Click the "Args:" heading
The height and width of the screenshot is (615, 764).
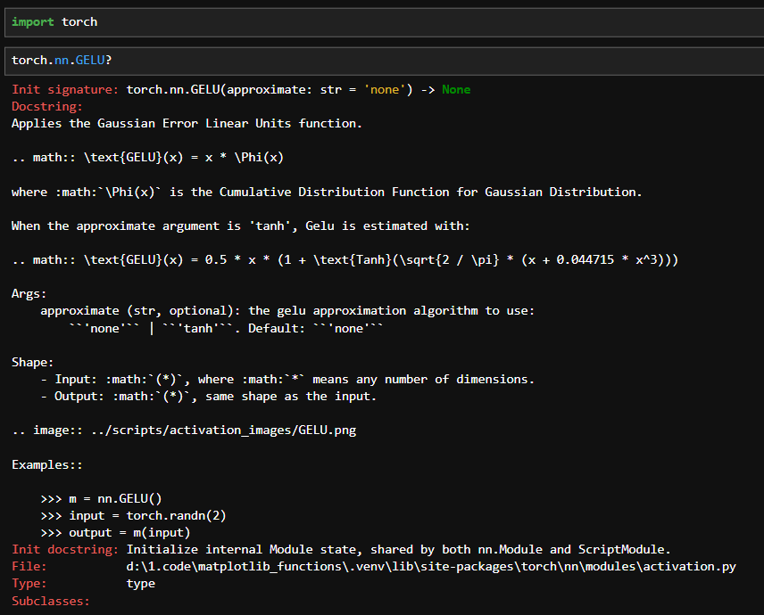pyautogui.click(x=29, y=293)
